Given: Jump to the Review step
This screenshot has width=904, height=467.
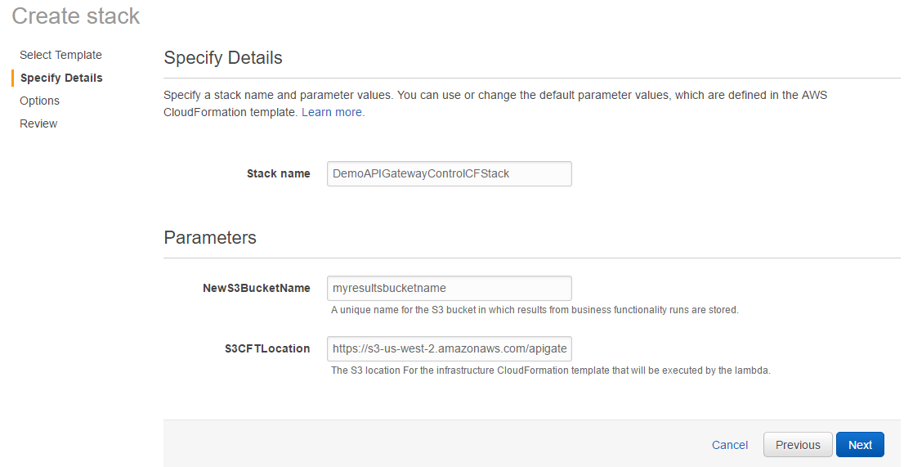Looking at the screenshot, I should (x=38, y=123).
